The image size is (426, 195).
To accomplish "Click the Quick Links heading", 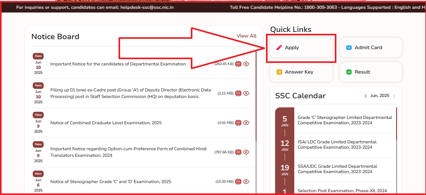I will click(x=291, y=29).
